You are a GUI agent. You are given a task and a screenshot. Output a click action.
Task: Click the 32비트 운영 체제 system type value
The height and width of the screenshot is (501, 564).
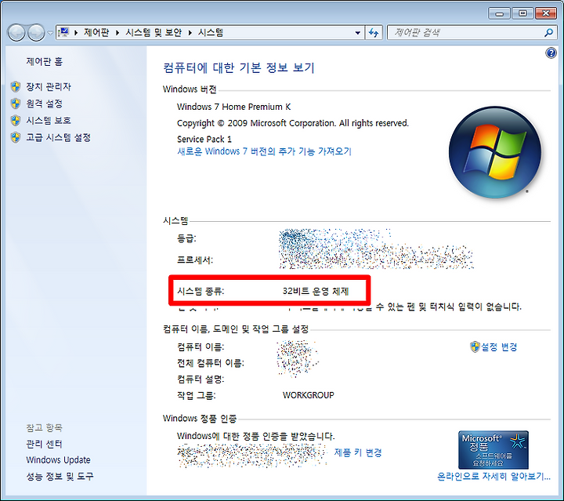tap(316, 291)
